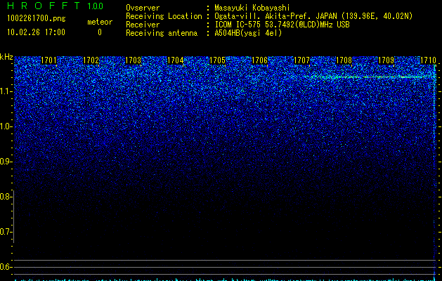
Task: Click the file name 1002261700.png
Action: 37,18
